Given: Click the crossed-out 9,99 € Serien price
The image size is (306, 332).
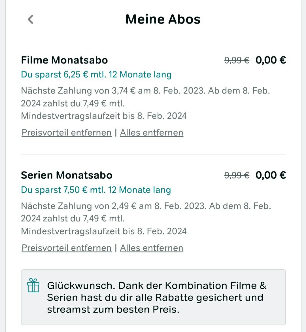Looking at the screenshot, I should 237,175.
